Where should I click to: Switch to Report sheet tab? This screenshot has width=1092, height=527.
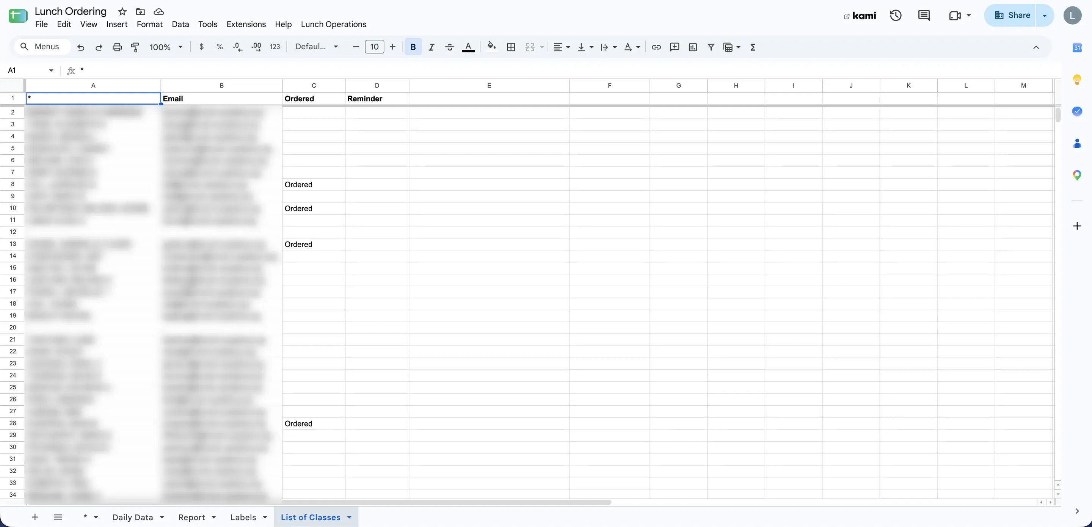pyautogui.click(x=191, y=517)
